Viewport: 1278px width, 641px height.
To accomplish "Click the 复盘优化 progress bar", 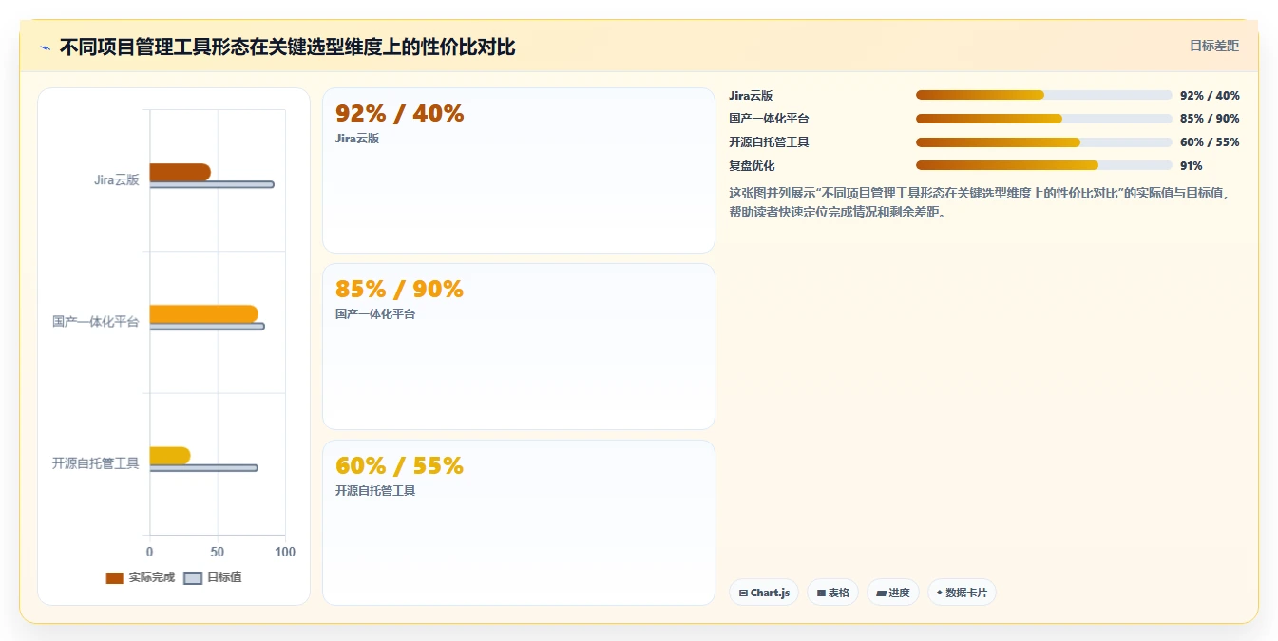I will [1044, 165].
